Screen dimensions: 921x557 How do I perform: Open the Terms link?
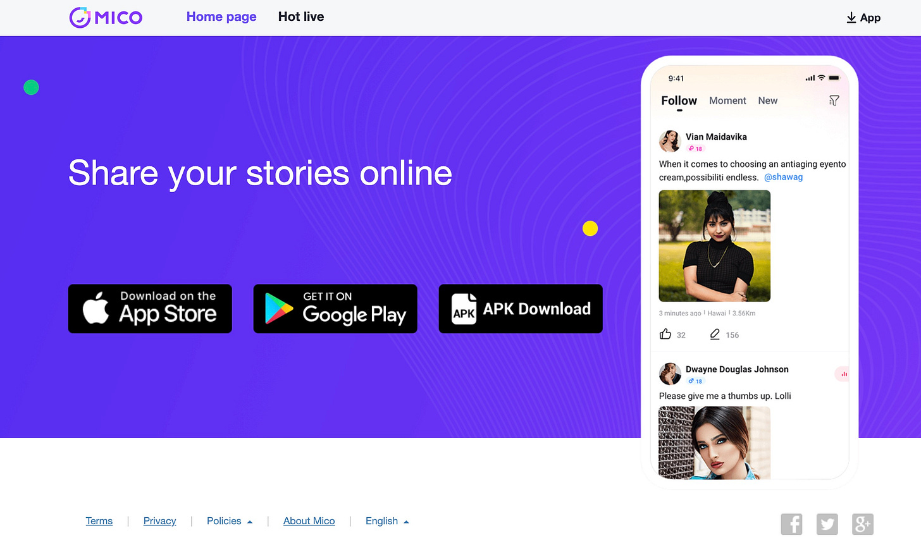pos(99,521)
